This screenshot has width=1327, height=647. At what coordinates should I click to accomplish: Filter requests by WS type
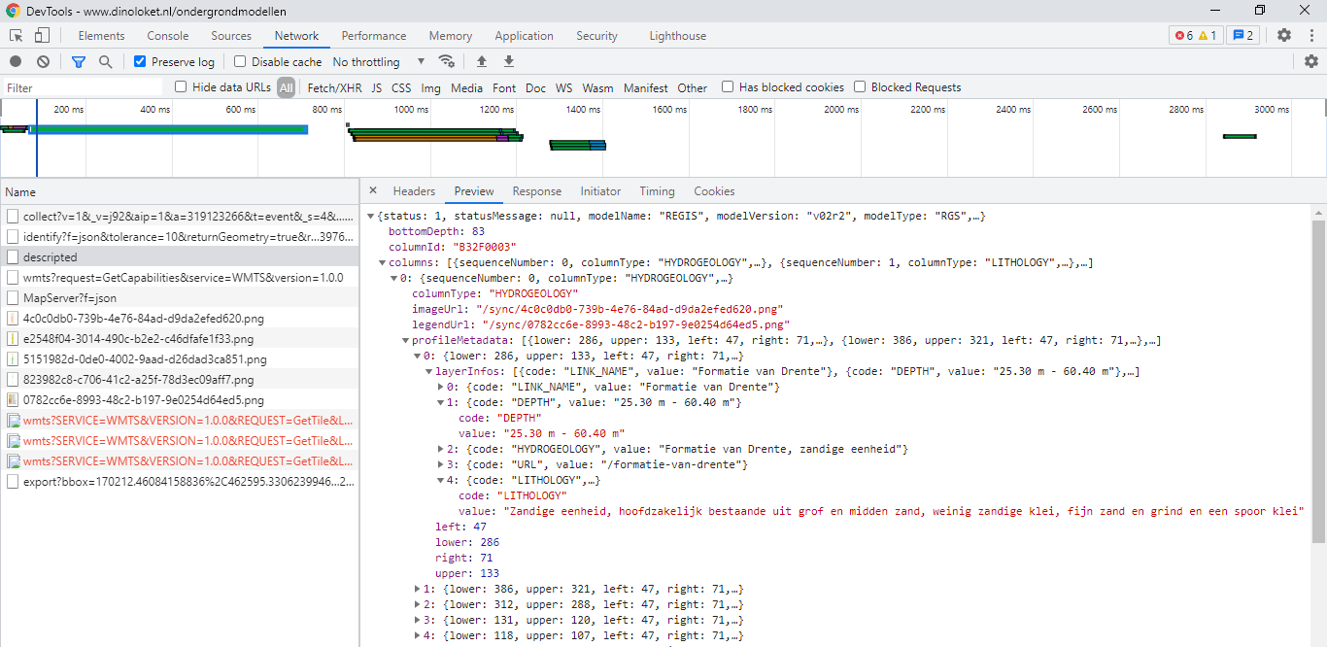pos(563,87)
